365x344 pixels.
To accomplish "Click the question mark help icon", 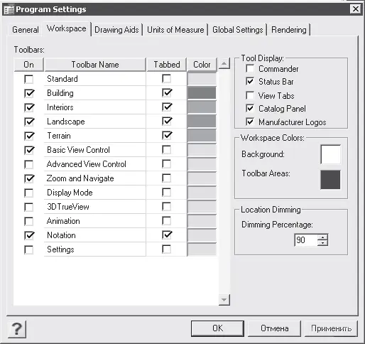I will point(17,329).
